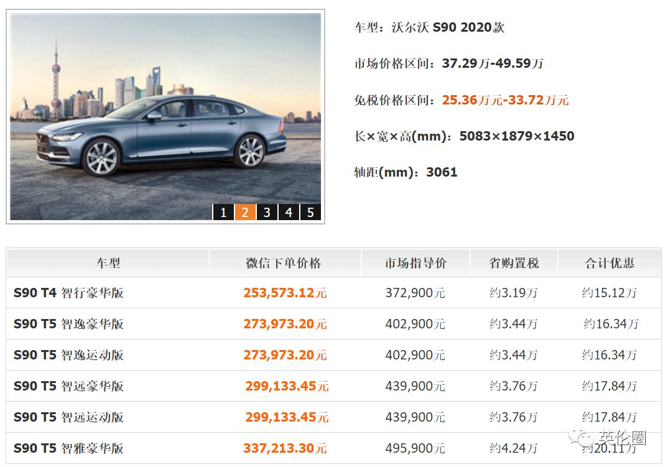This screenshot has height=467, width=668.
Task: Show image slide 5
Action: point(310,212)
